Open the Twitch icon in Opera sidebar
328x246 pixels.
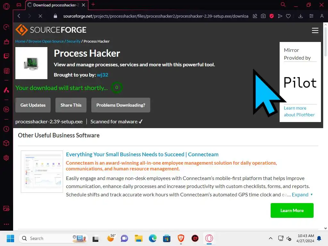6,56
